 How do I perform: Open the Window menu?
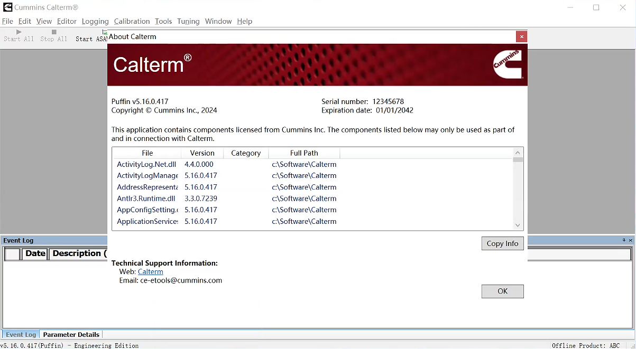[x=218, y=21]
